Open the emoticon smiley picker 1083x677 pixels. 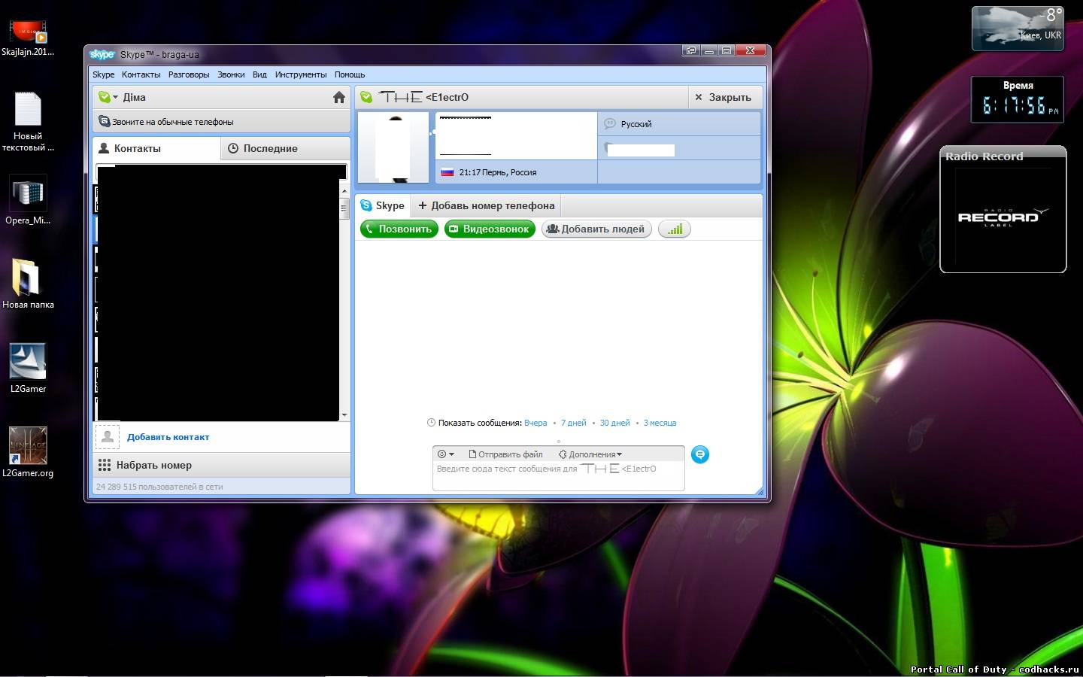(x=445, y=454)
